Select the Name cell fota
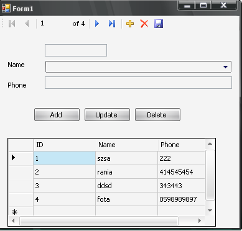This screenshot has width=242, height=231. pos(127,199)
